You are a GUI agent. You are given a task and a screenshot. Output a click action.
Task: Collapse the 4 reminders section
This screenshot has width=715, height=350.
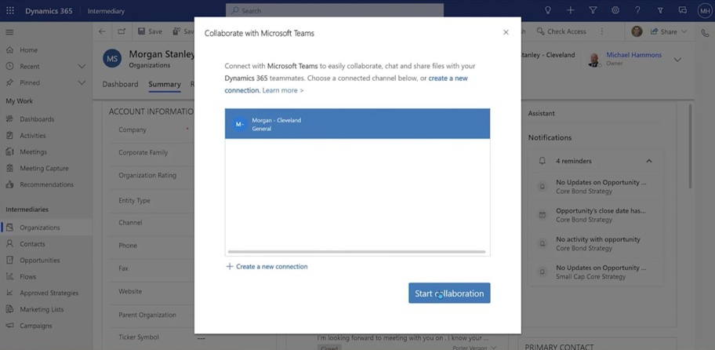(649, 161)
